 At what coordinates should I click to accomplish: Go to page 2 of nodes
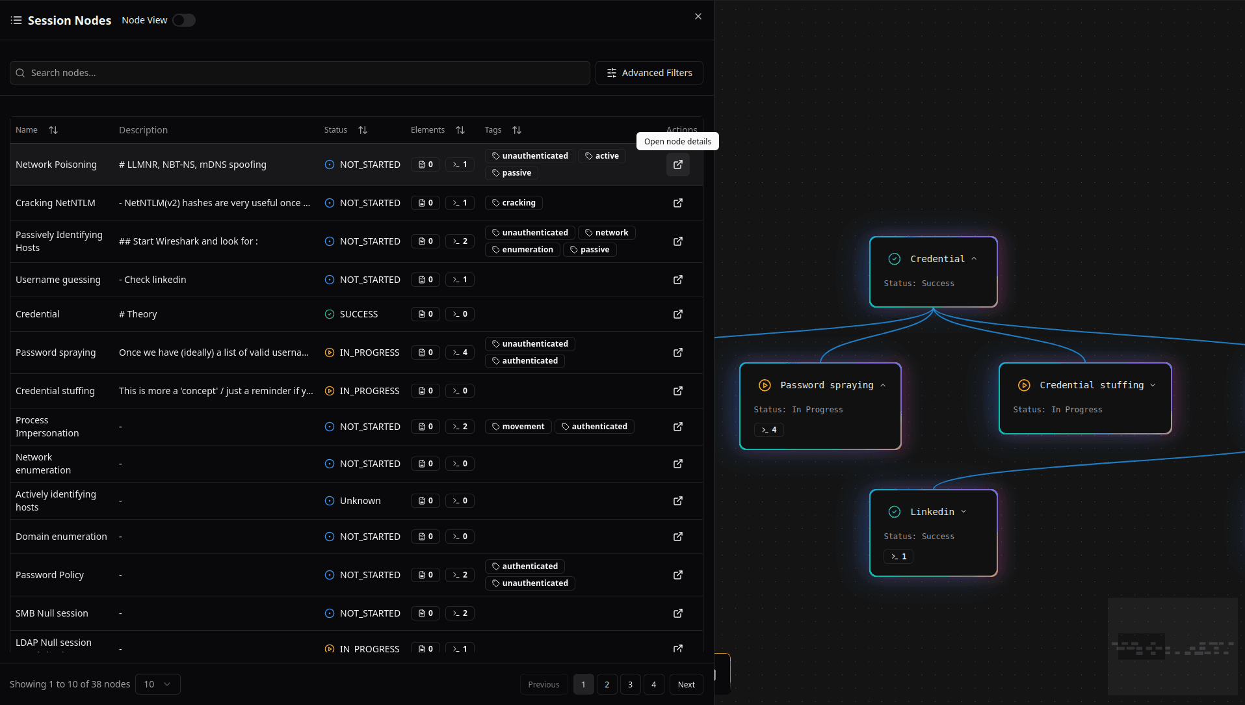point(607,684)
